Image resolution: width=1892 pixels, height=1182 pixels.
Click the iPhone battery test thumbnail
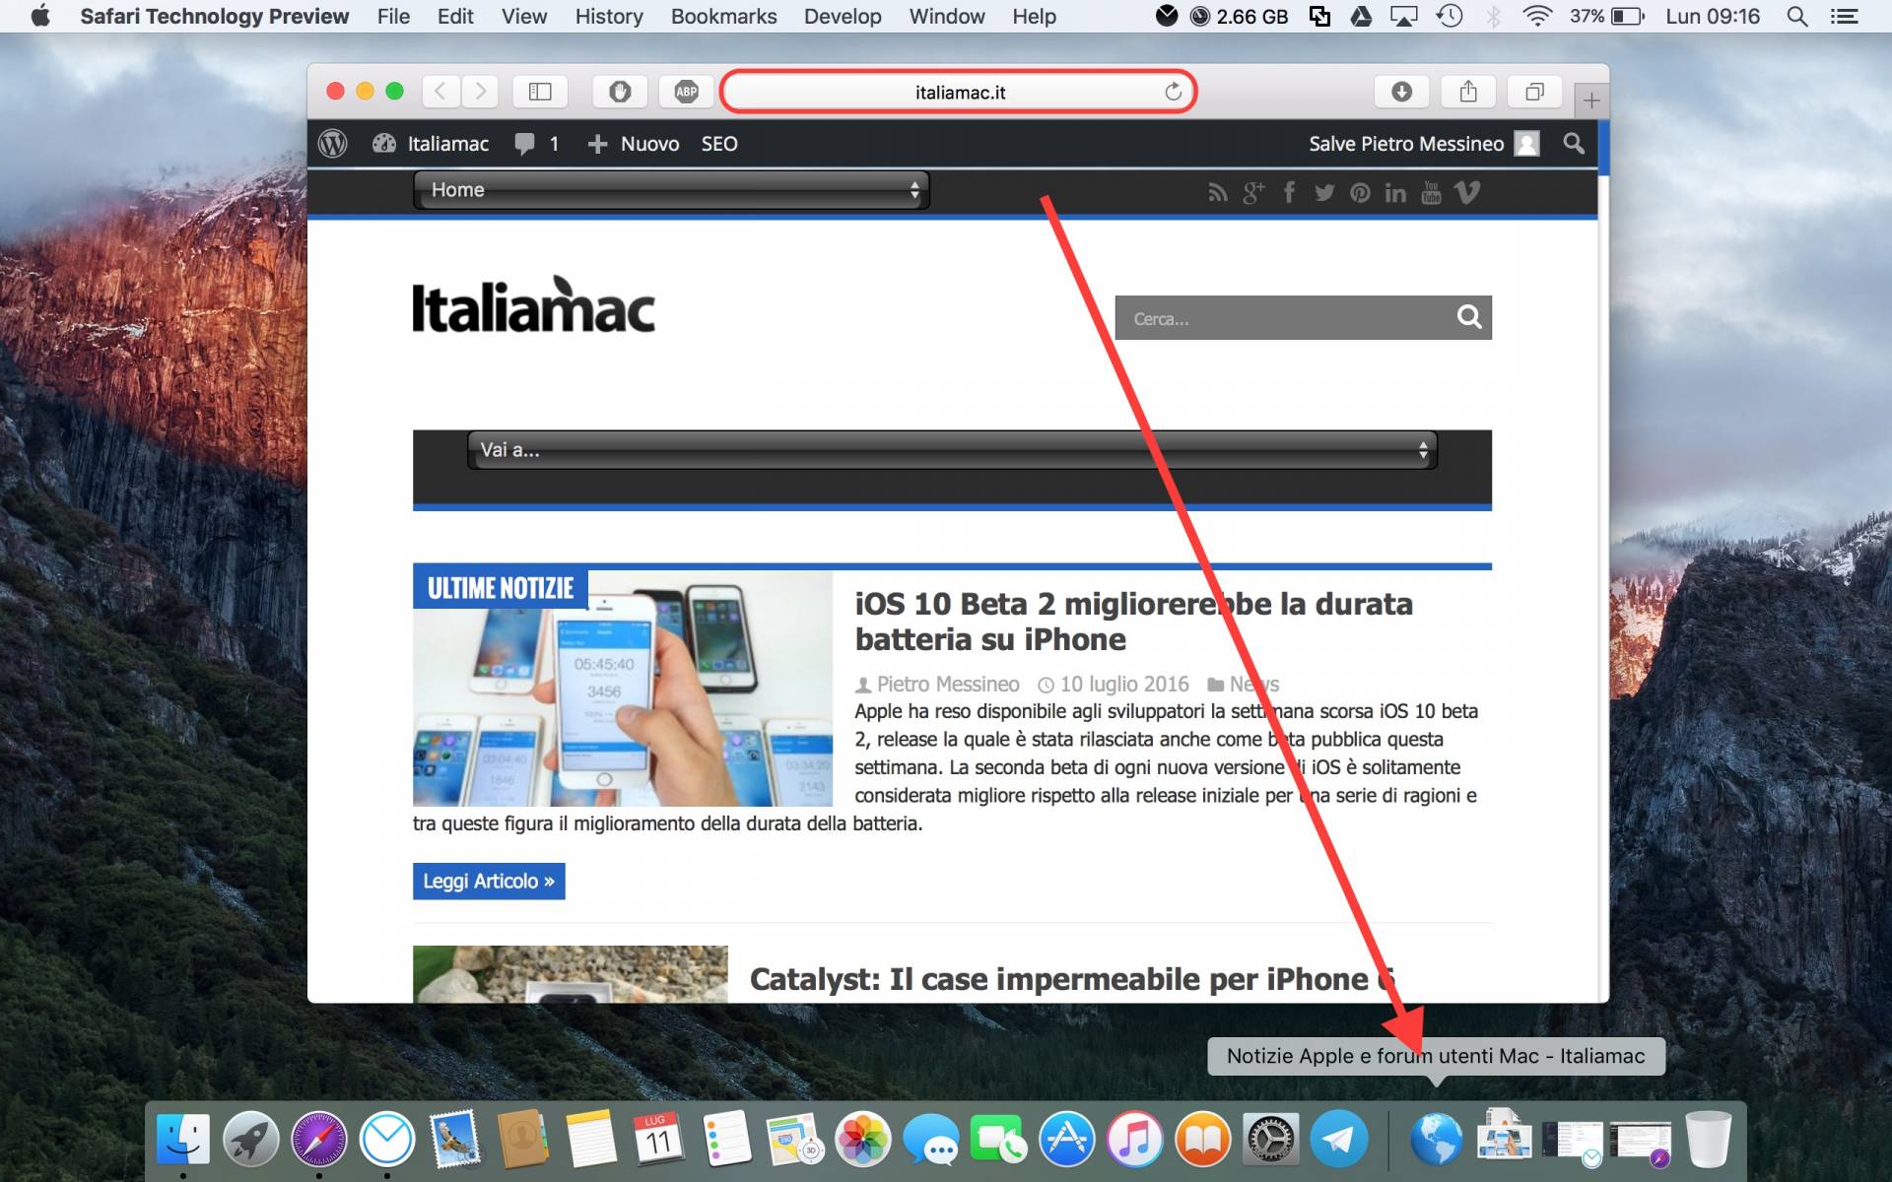[x=623, y=689]
